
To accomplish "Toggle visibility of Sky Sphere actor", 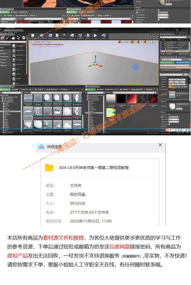I will coord(161,50).
